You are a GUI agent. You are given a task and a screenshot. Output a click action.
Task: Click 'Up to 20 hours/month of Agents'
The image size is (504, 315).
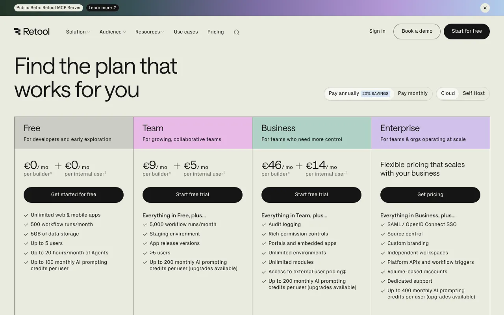70,253
